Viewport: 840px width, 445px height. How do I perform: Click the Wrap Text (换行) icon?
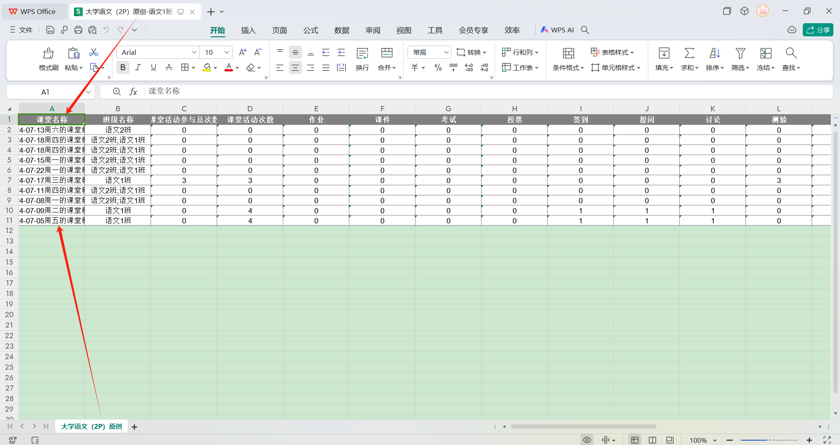[362, 53]
